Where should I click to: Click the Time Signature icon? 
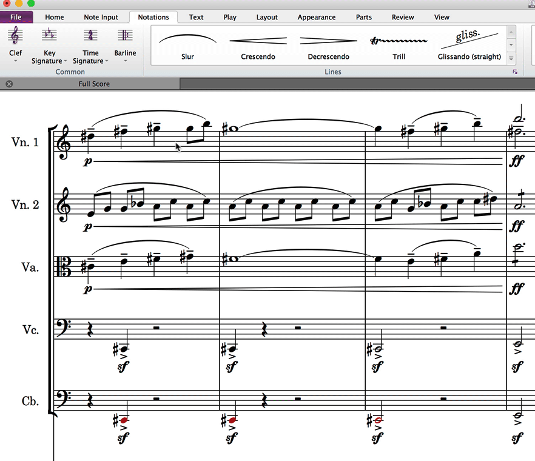pyautogui.click(x=90, y=36)
